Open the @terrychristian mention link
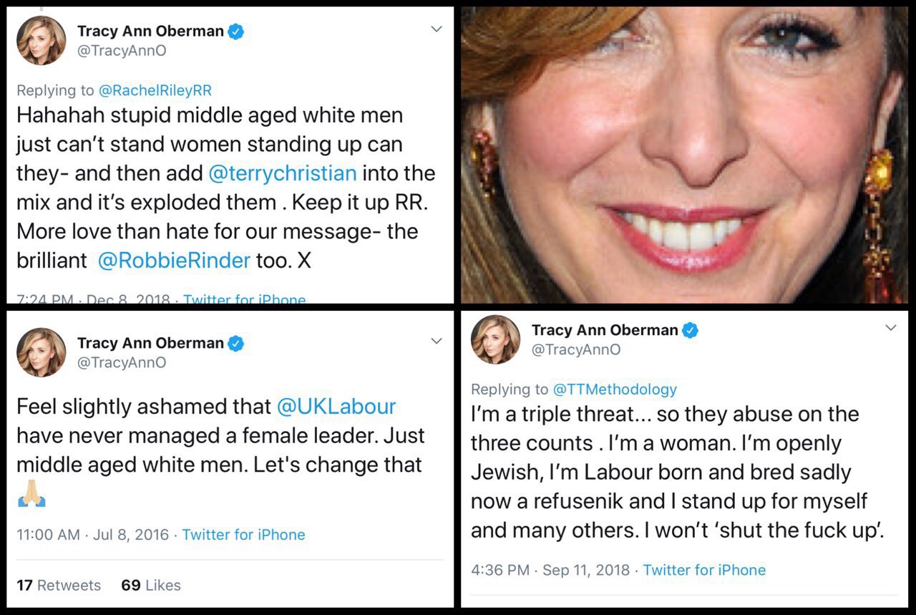This screenshot has height=615, width=916. (282, 173)
